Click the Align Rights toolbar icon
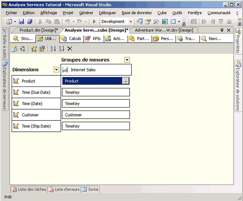Viewport: 243px width, 201px height. [213, 21]
